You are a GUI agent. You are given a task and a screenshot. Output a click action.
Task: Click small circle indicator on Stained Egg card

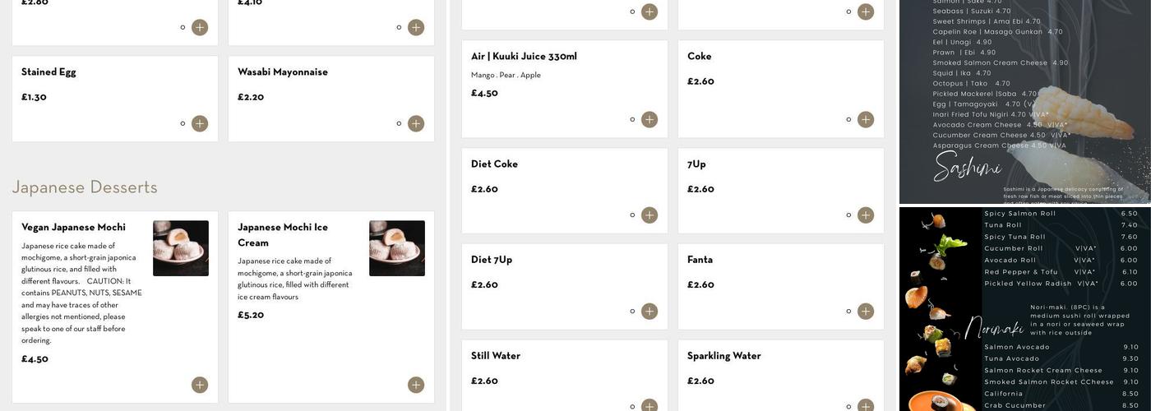click(183, 124)
